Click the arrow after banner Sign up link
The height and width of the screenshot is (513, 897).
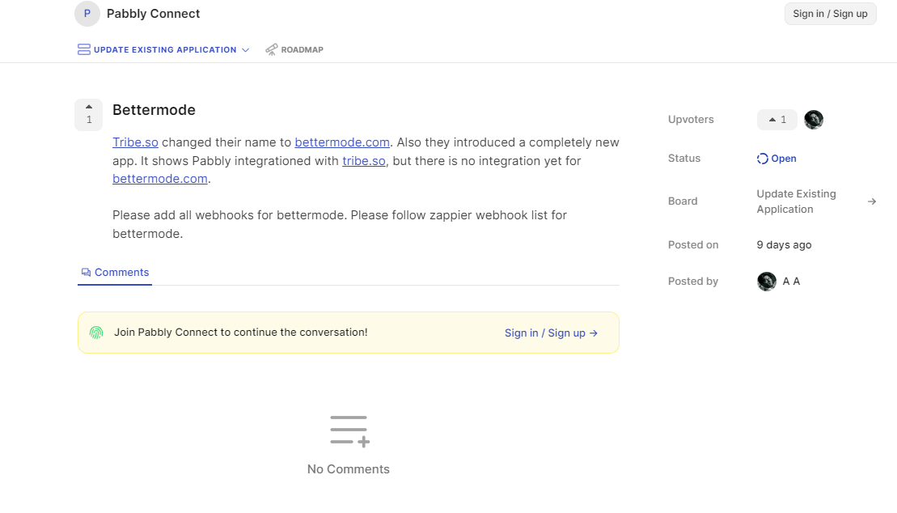[593, 333]
